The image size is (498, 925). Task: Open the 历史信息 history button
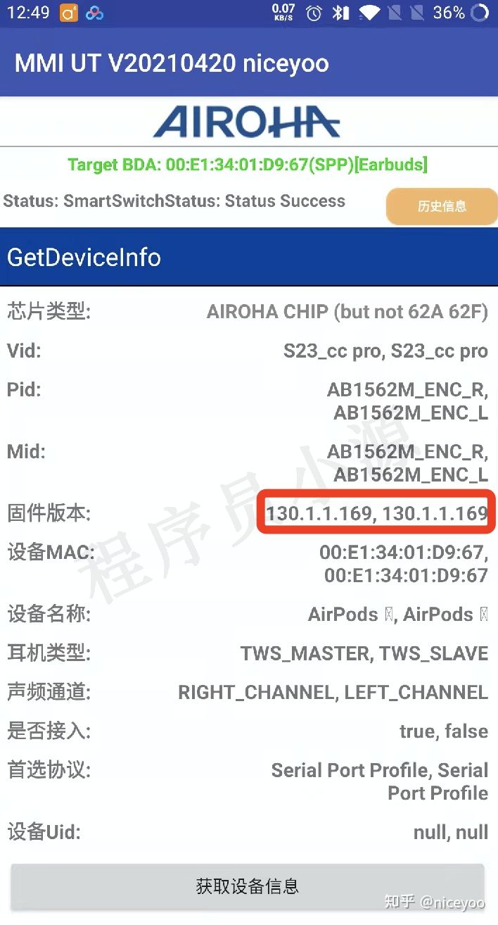[x=442, y=206]
